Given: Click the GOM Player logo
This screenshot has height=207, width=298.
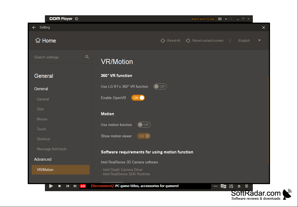Looking at the screenshot, I should (61, 19).
